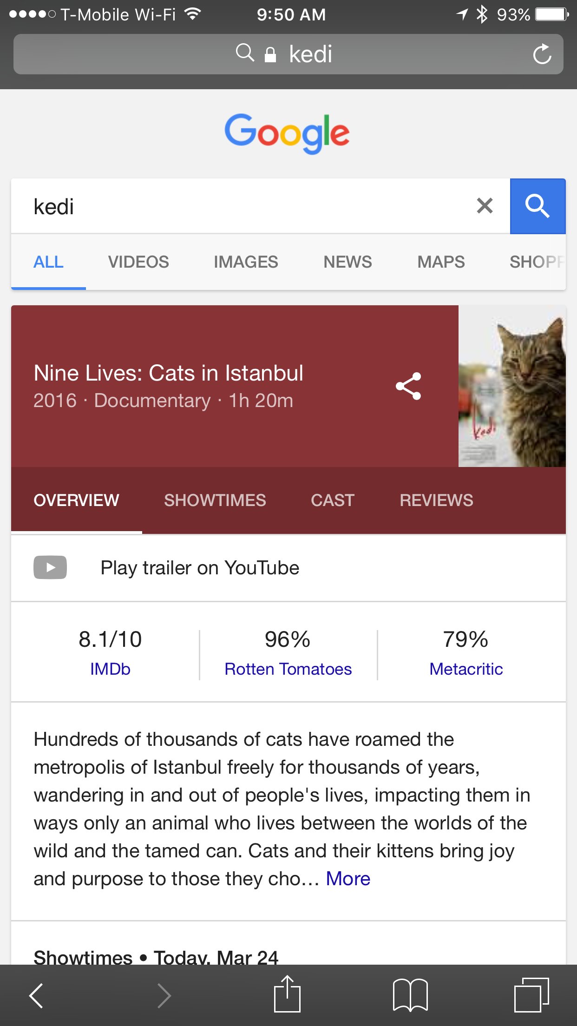The image size is (577, 1026).
Task: Open the Rotten Tomatoes link
Action: (288, 669)
